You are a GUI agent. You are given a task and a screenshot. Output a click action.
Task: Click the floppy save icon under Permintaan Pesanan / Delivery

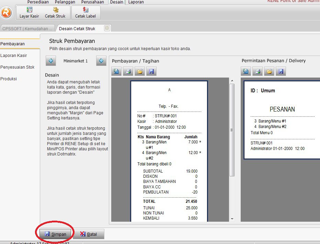[x=281, y=71]
